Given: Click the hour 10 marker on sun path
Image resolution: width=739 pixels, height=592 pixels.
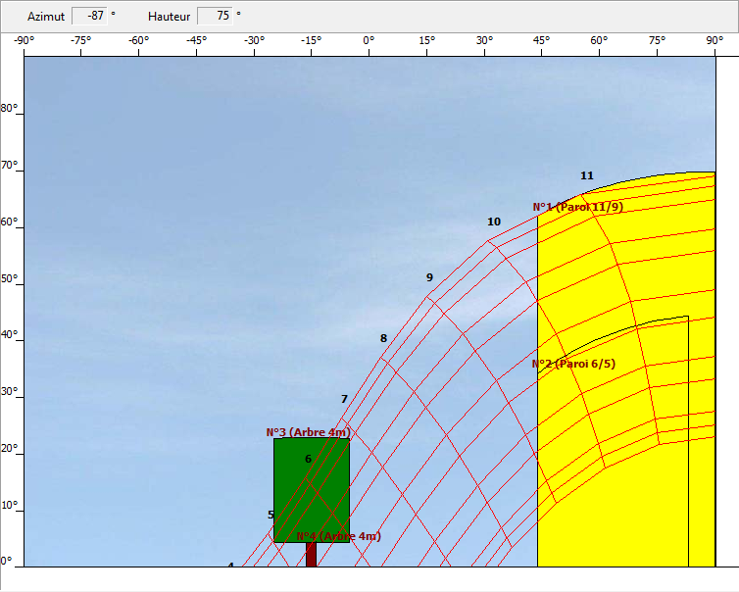Looking at the screenshot, I should click(494, 222).
